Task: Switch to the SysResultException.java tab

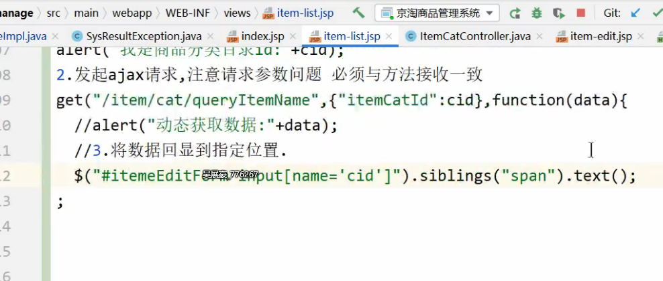Action: pyautogui.click(x=144, y=36)
